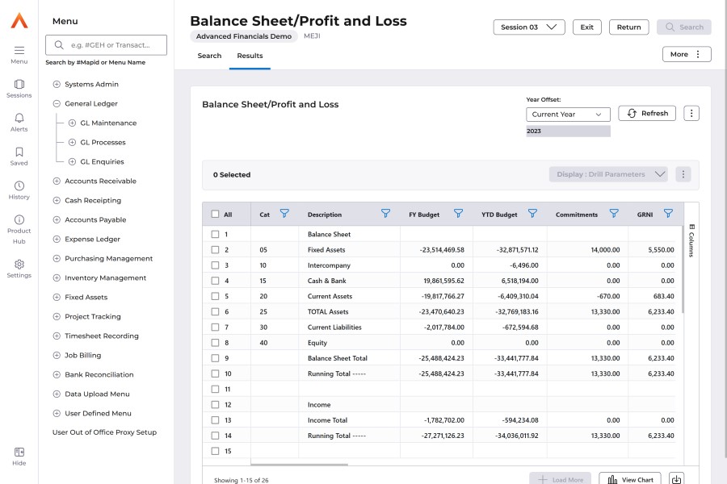This screenshot has height=484, width=727.
Task: Open User Out of Office Proxy Setup
Action: coord(104,432)
